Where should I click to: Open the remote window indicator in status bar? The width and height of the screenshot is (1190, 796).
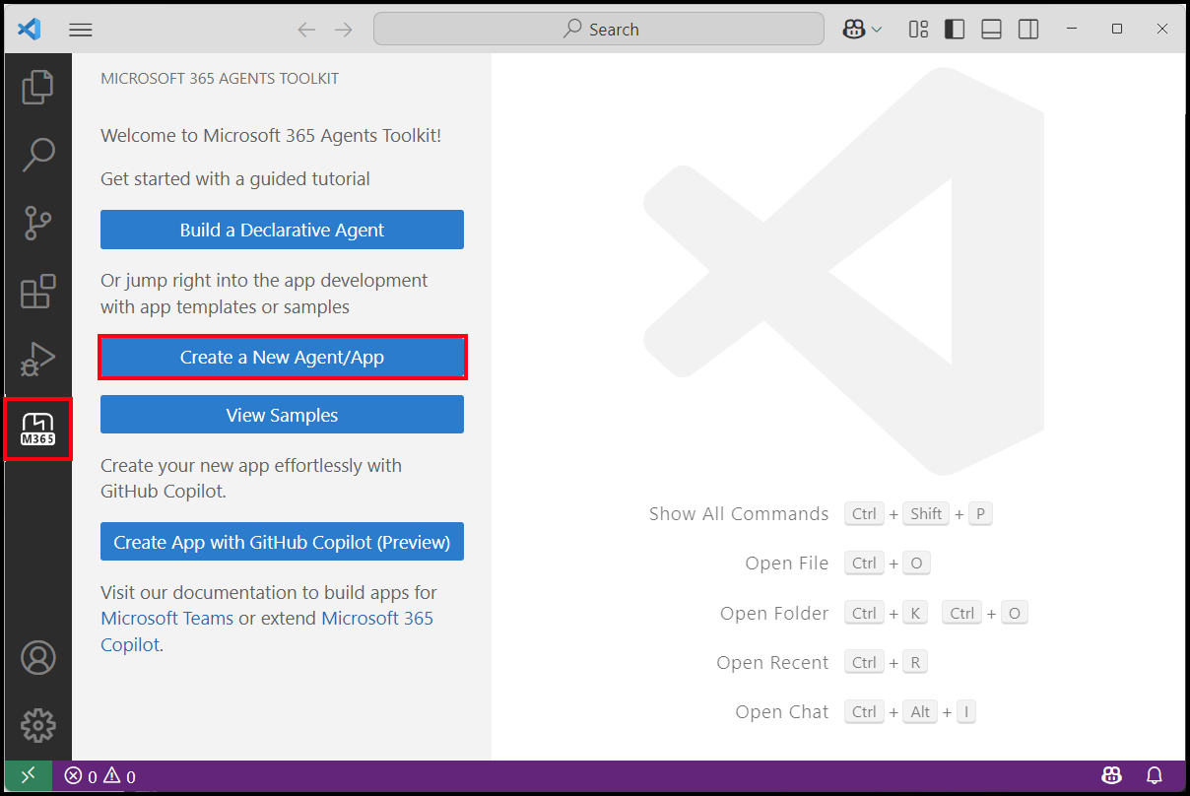click(29, 776)
